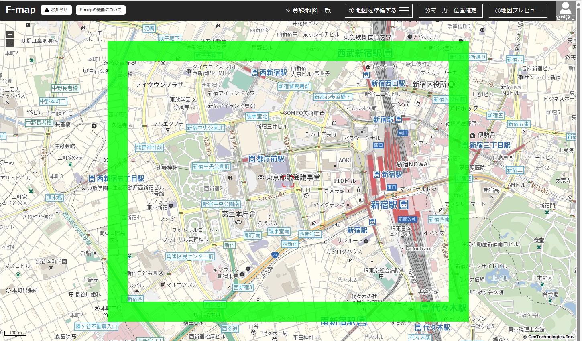Select the 新宿三丁目駅 station icon
This screenshot has width=582, height=341.
tap(465, 145)
